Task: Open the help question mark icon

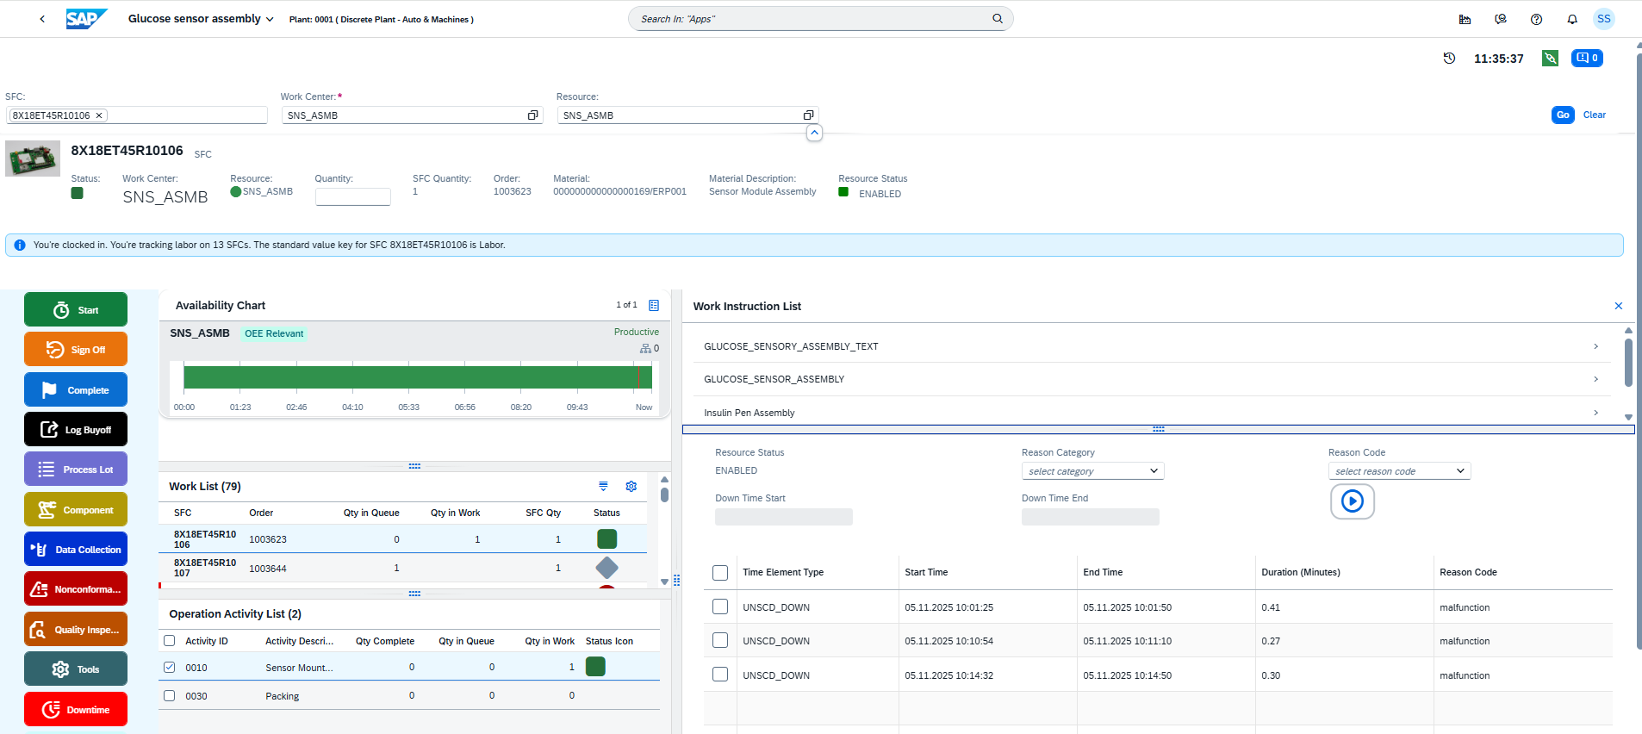Action: click(1536, 19)
